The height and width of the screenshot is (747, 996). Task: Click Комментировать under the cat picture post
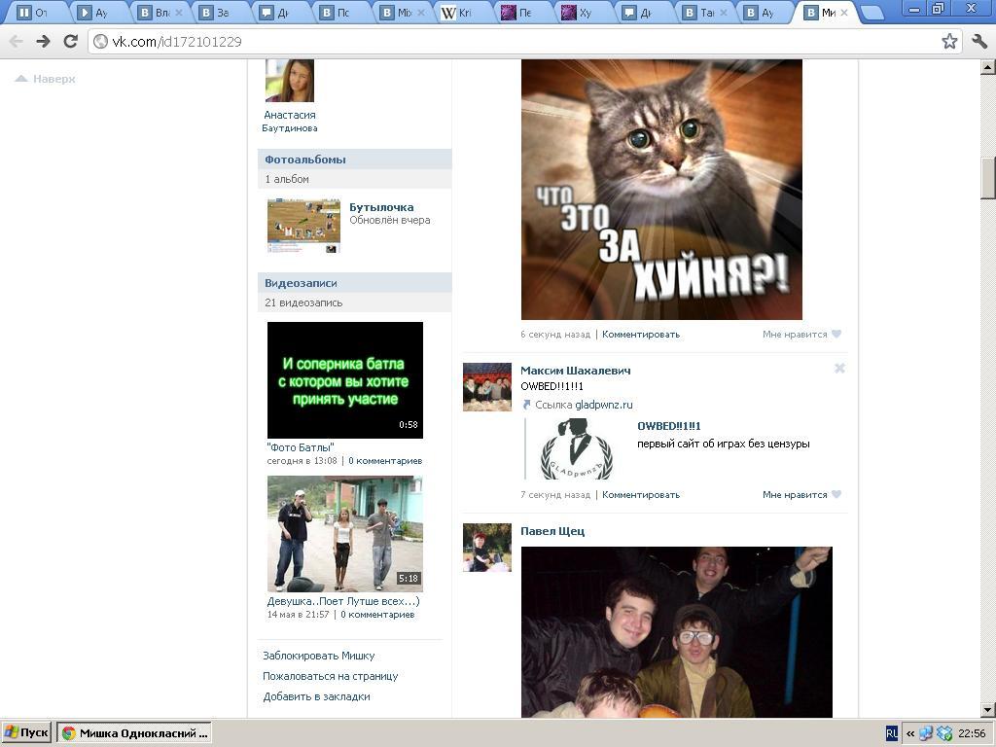click(x=640, y=335)
